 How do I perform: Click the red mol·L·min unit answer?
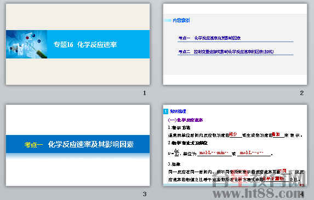214,153
